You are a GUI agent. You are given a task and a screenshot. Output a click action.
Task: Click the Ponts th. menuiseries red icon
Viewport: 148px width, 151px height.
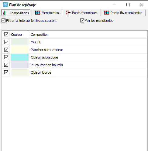(107, 13)
